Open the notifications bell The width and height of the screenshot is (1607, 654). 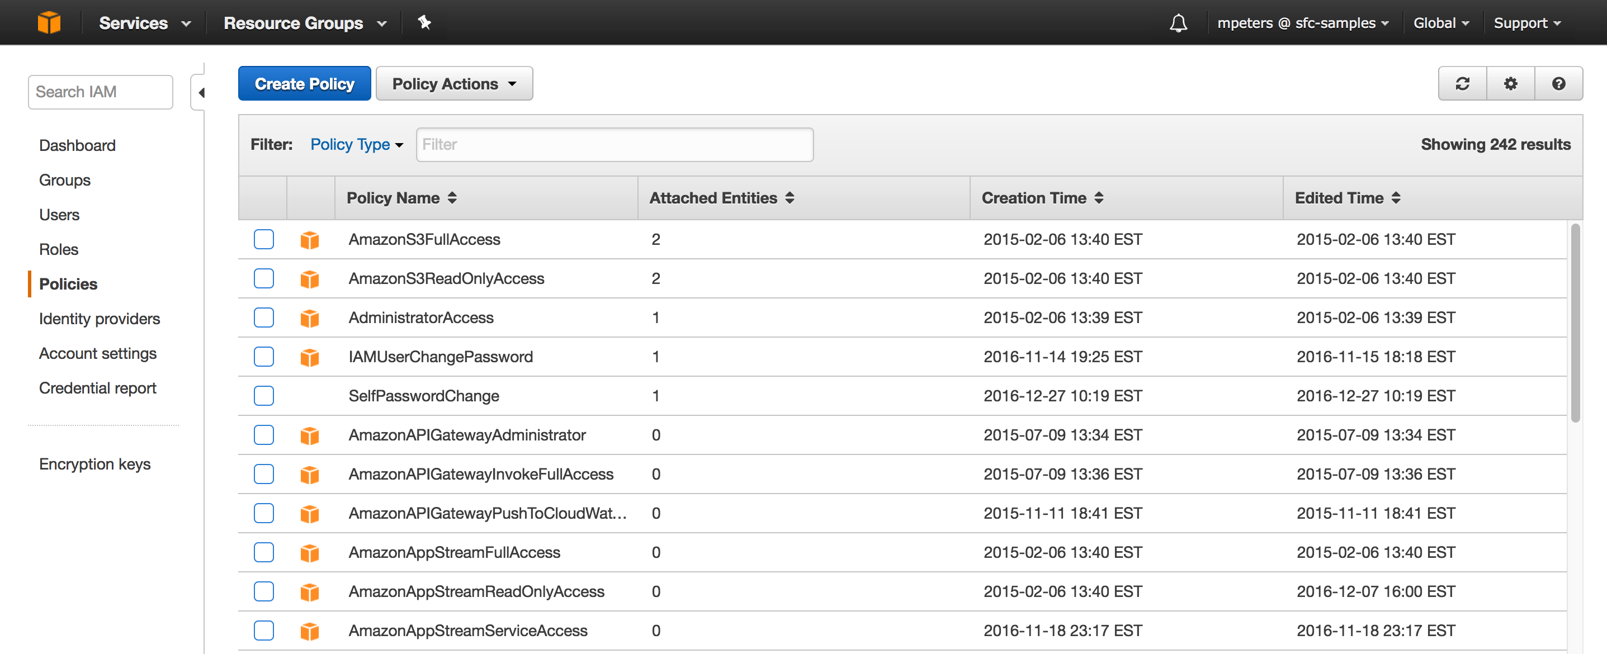pos(1178,23)
